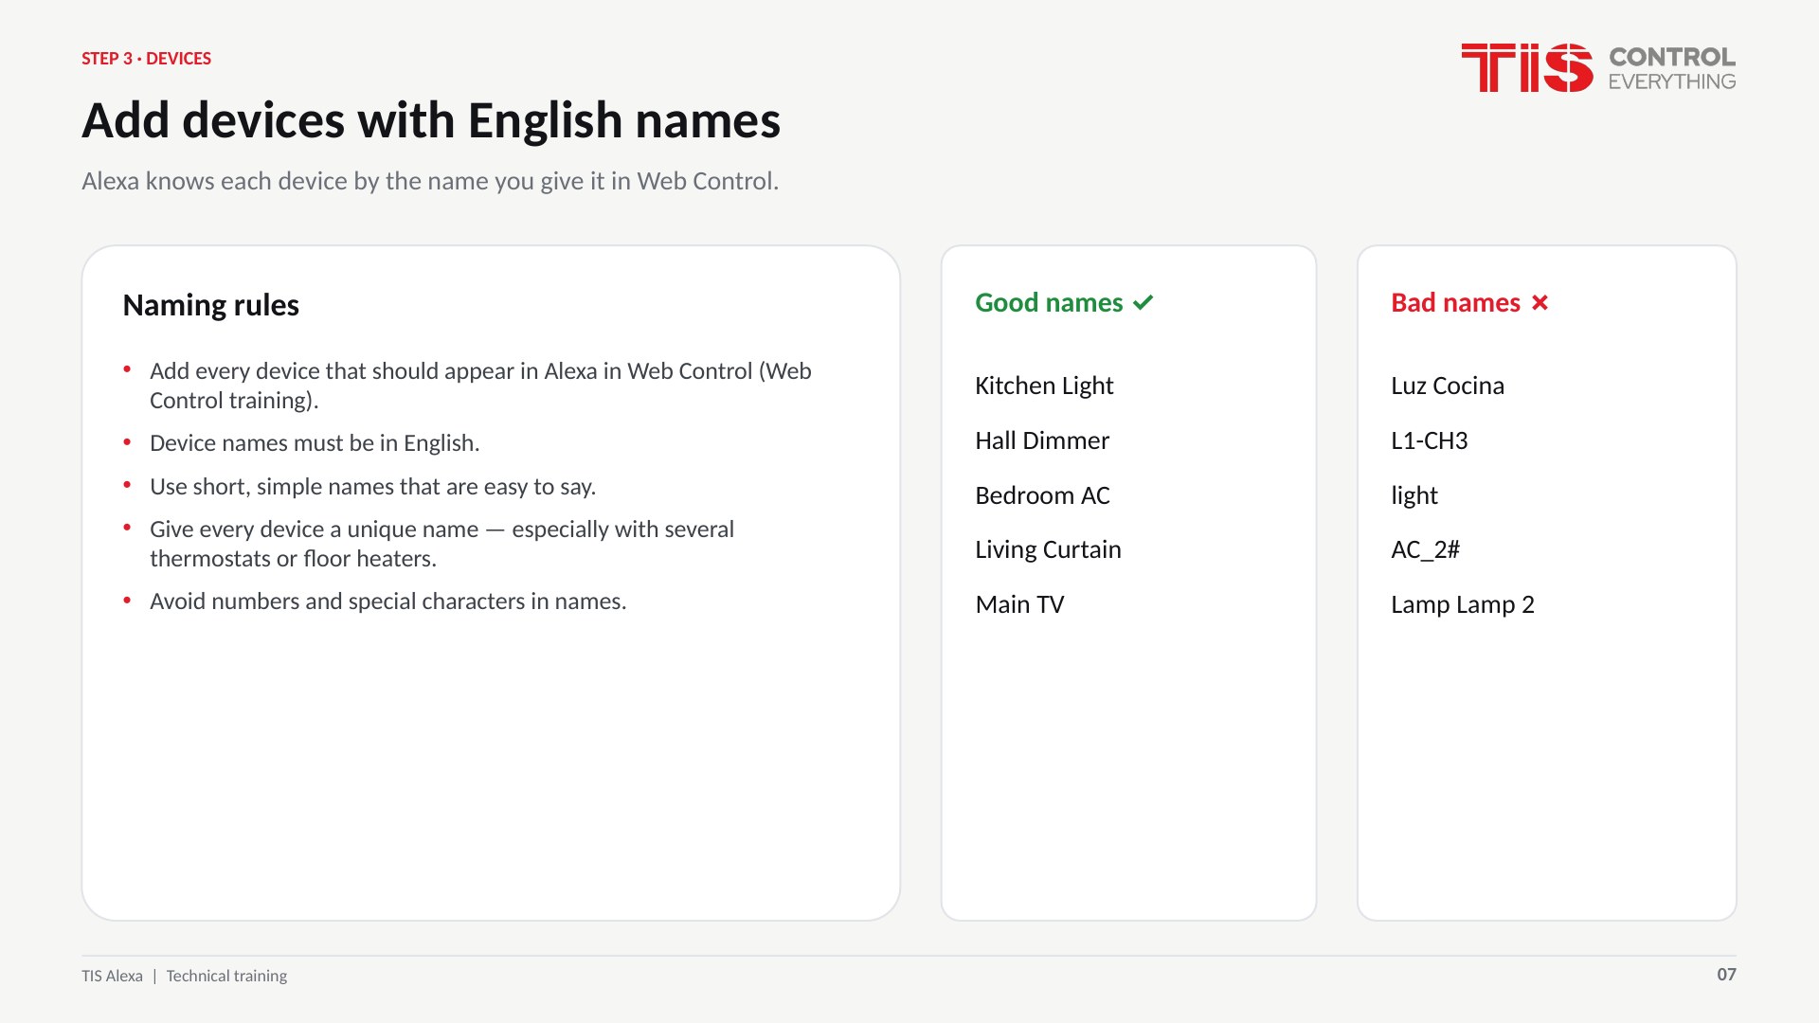Click the 'Naming rules' heading
Viewport: 1819px width, 1023px height.
pyautogui.click(x=210, y=305)
